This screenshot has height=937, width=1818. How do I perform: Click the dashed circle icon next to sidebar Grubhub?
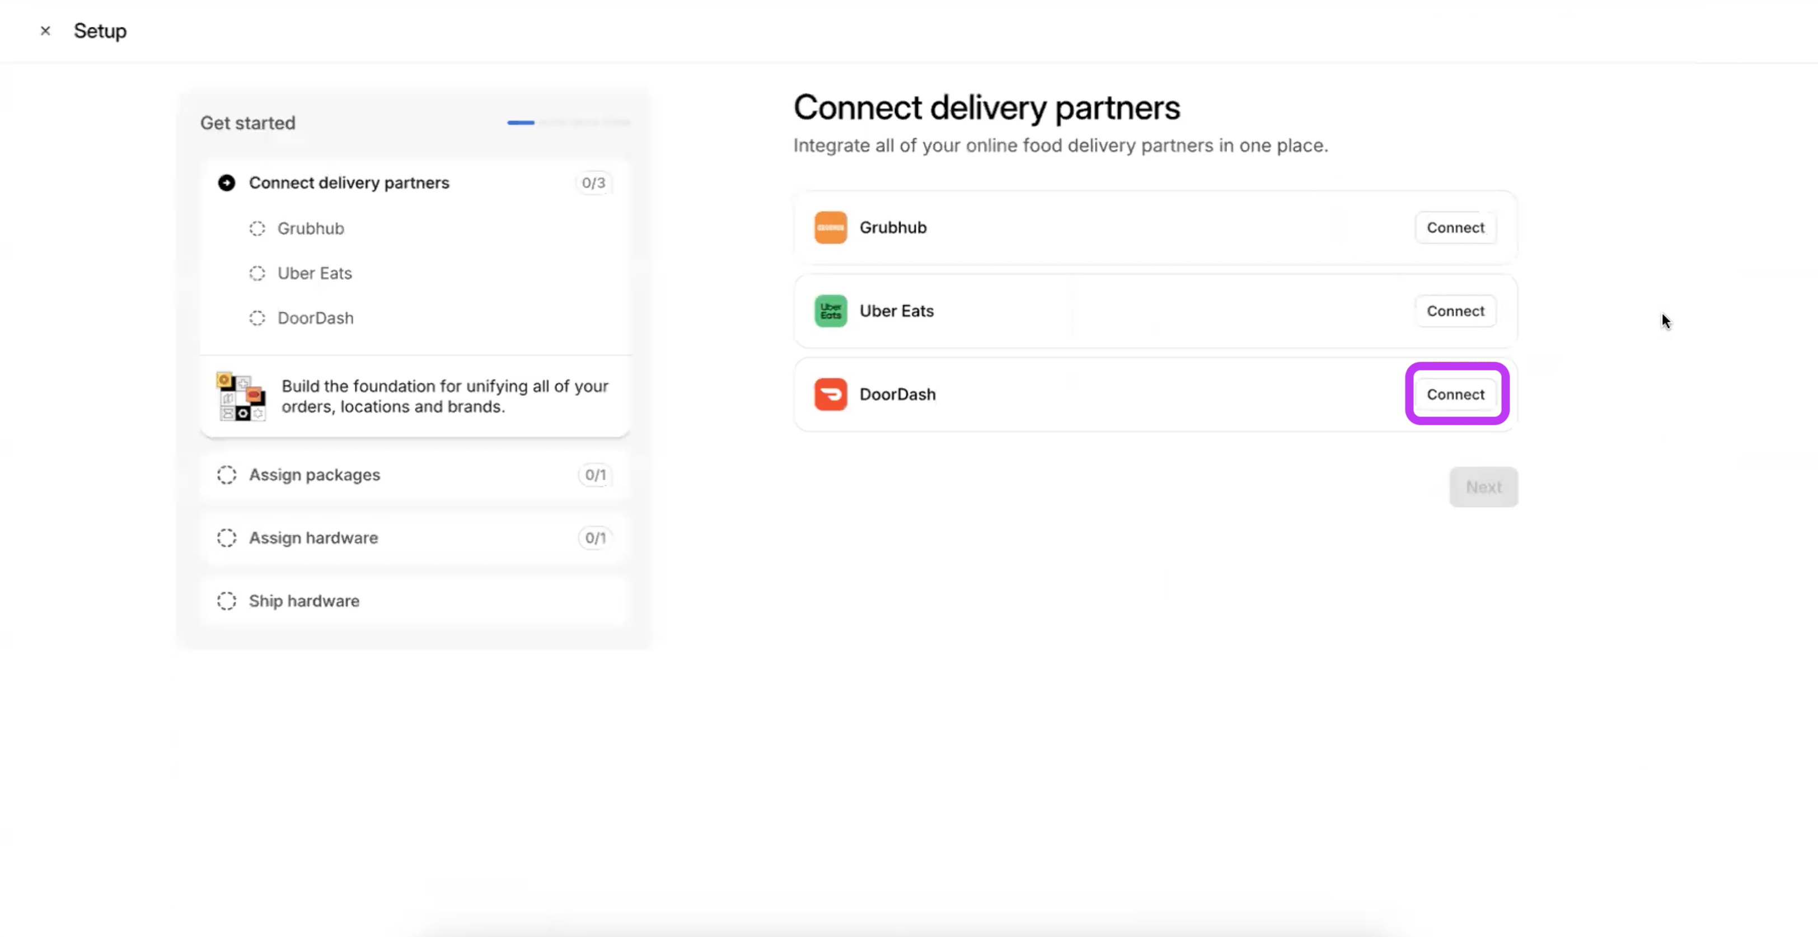[257, 228]
